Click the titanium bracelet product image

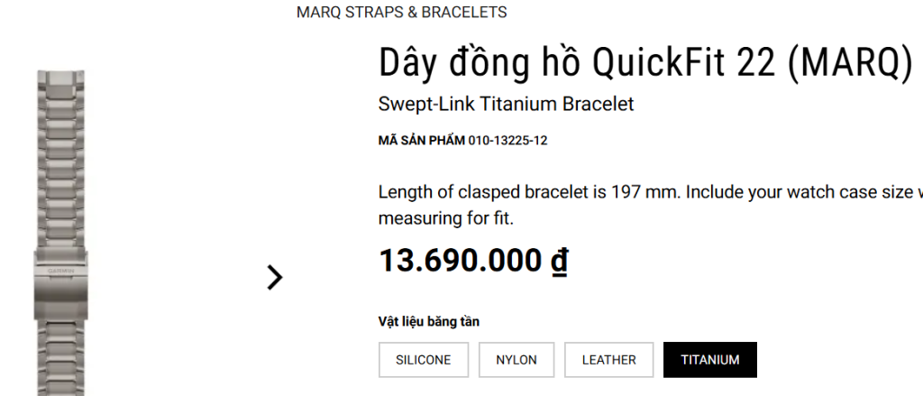point(65,180)
